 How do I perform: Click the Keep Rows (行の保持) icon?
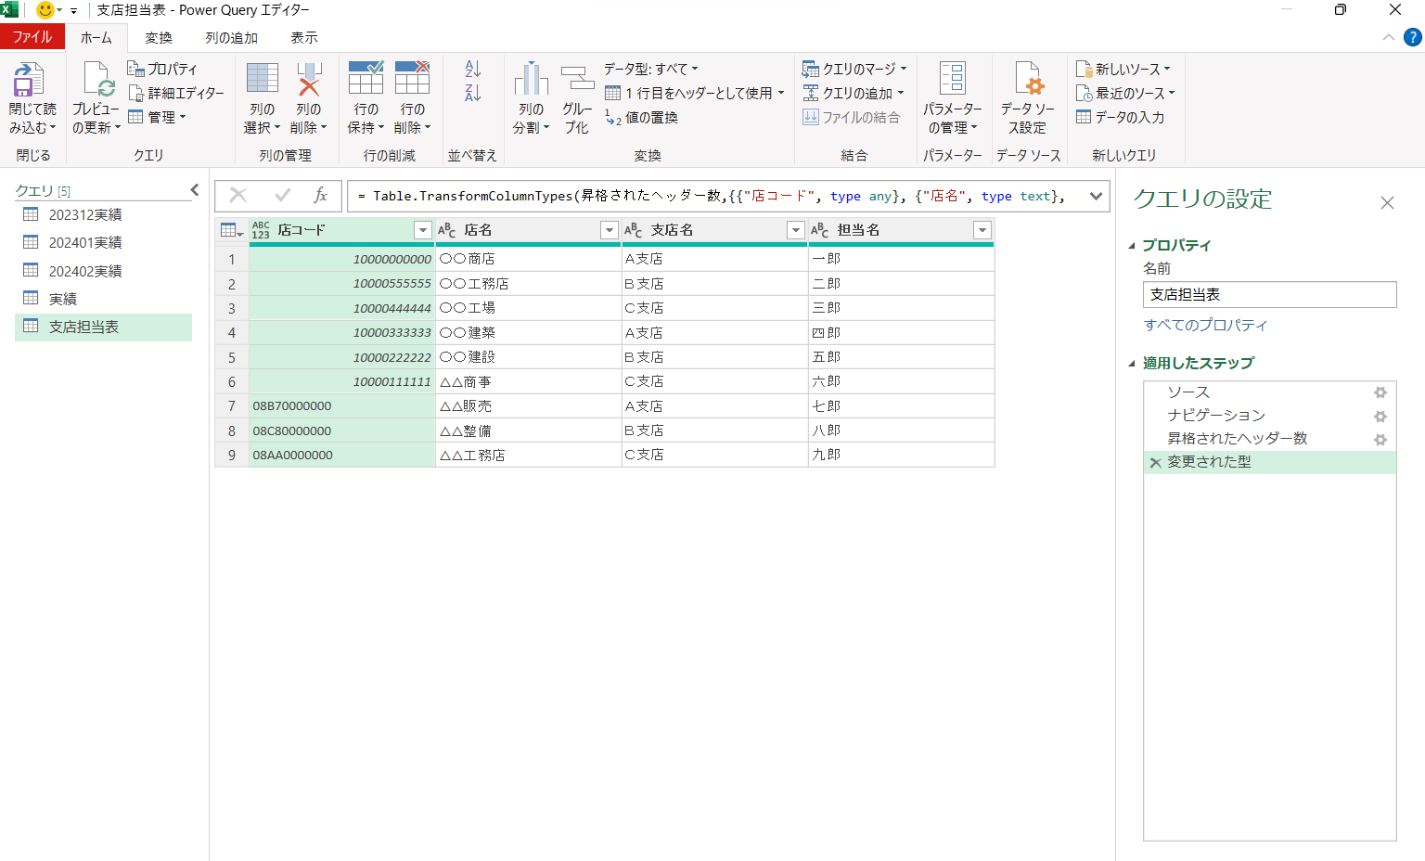366,79
